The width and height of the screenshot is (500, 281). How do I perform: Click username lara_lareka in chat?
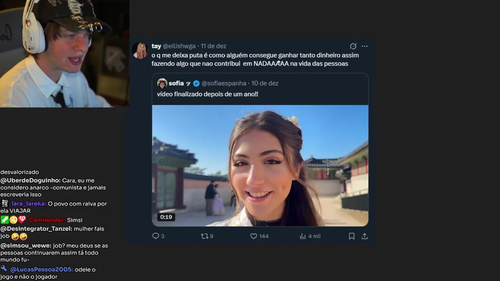(29, 204)
